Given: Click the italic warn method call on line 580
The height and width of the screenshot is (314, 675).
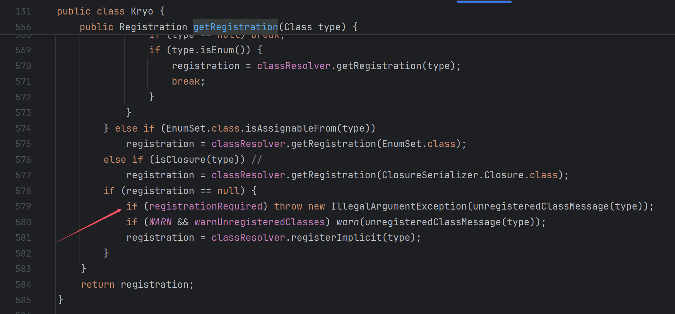Looking at the screenshot, I should pos(348,222).
